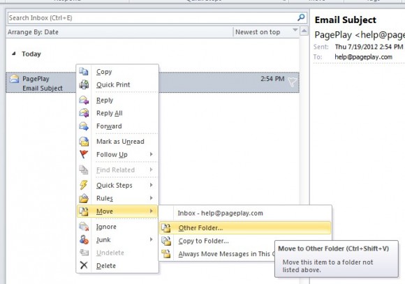Click the Reply All icon

pos(84,113)
